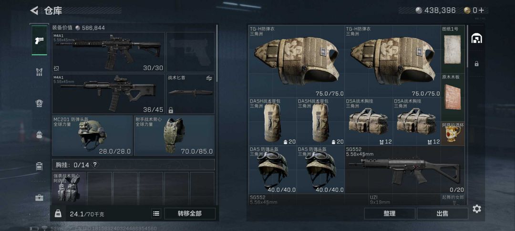The width and height of the screenshot is (515, 231).
Task: Click the locked storage slot icon
Action: coord(476,64)
